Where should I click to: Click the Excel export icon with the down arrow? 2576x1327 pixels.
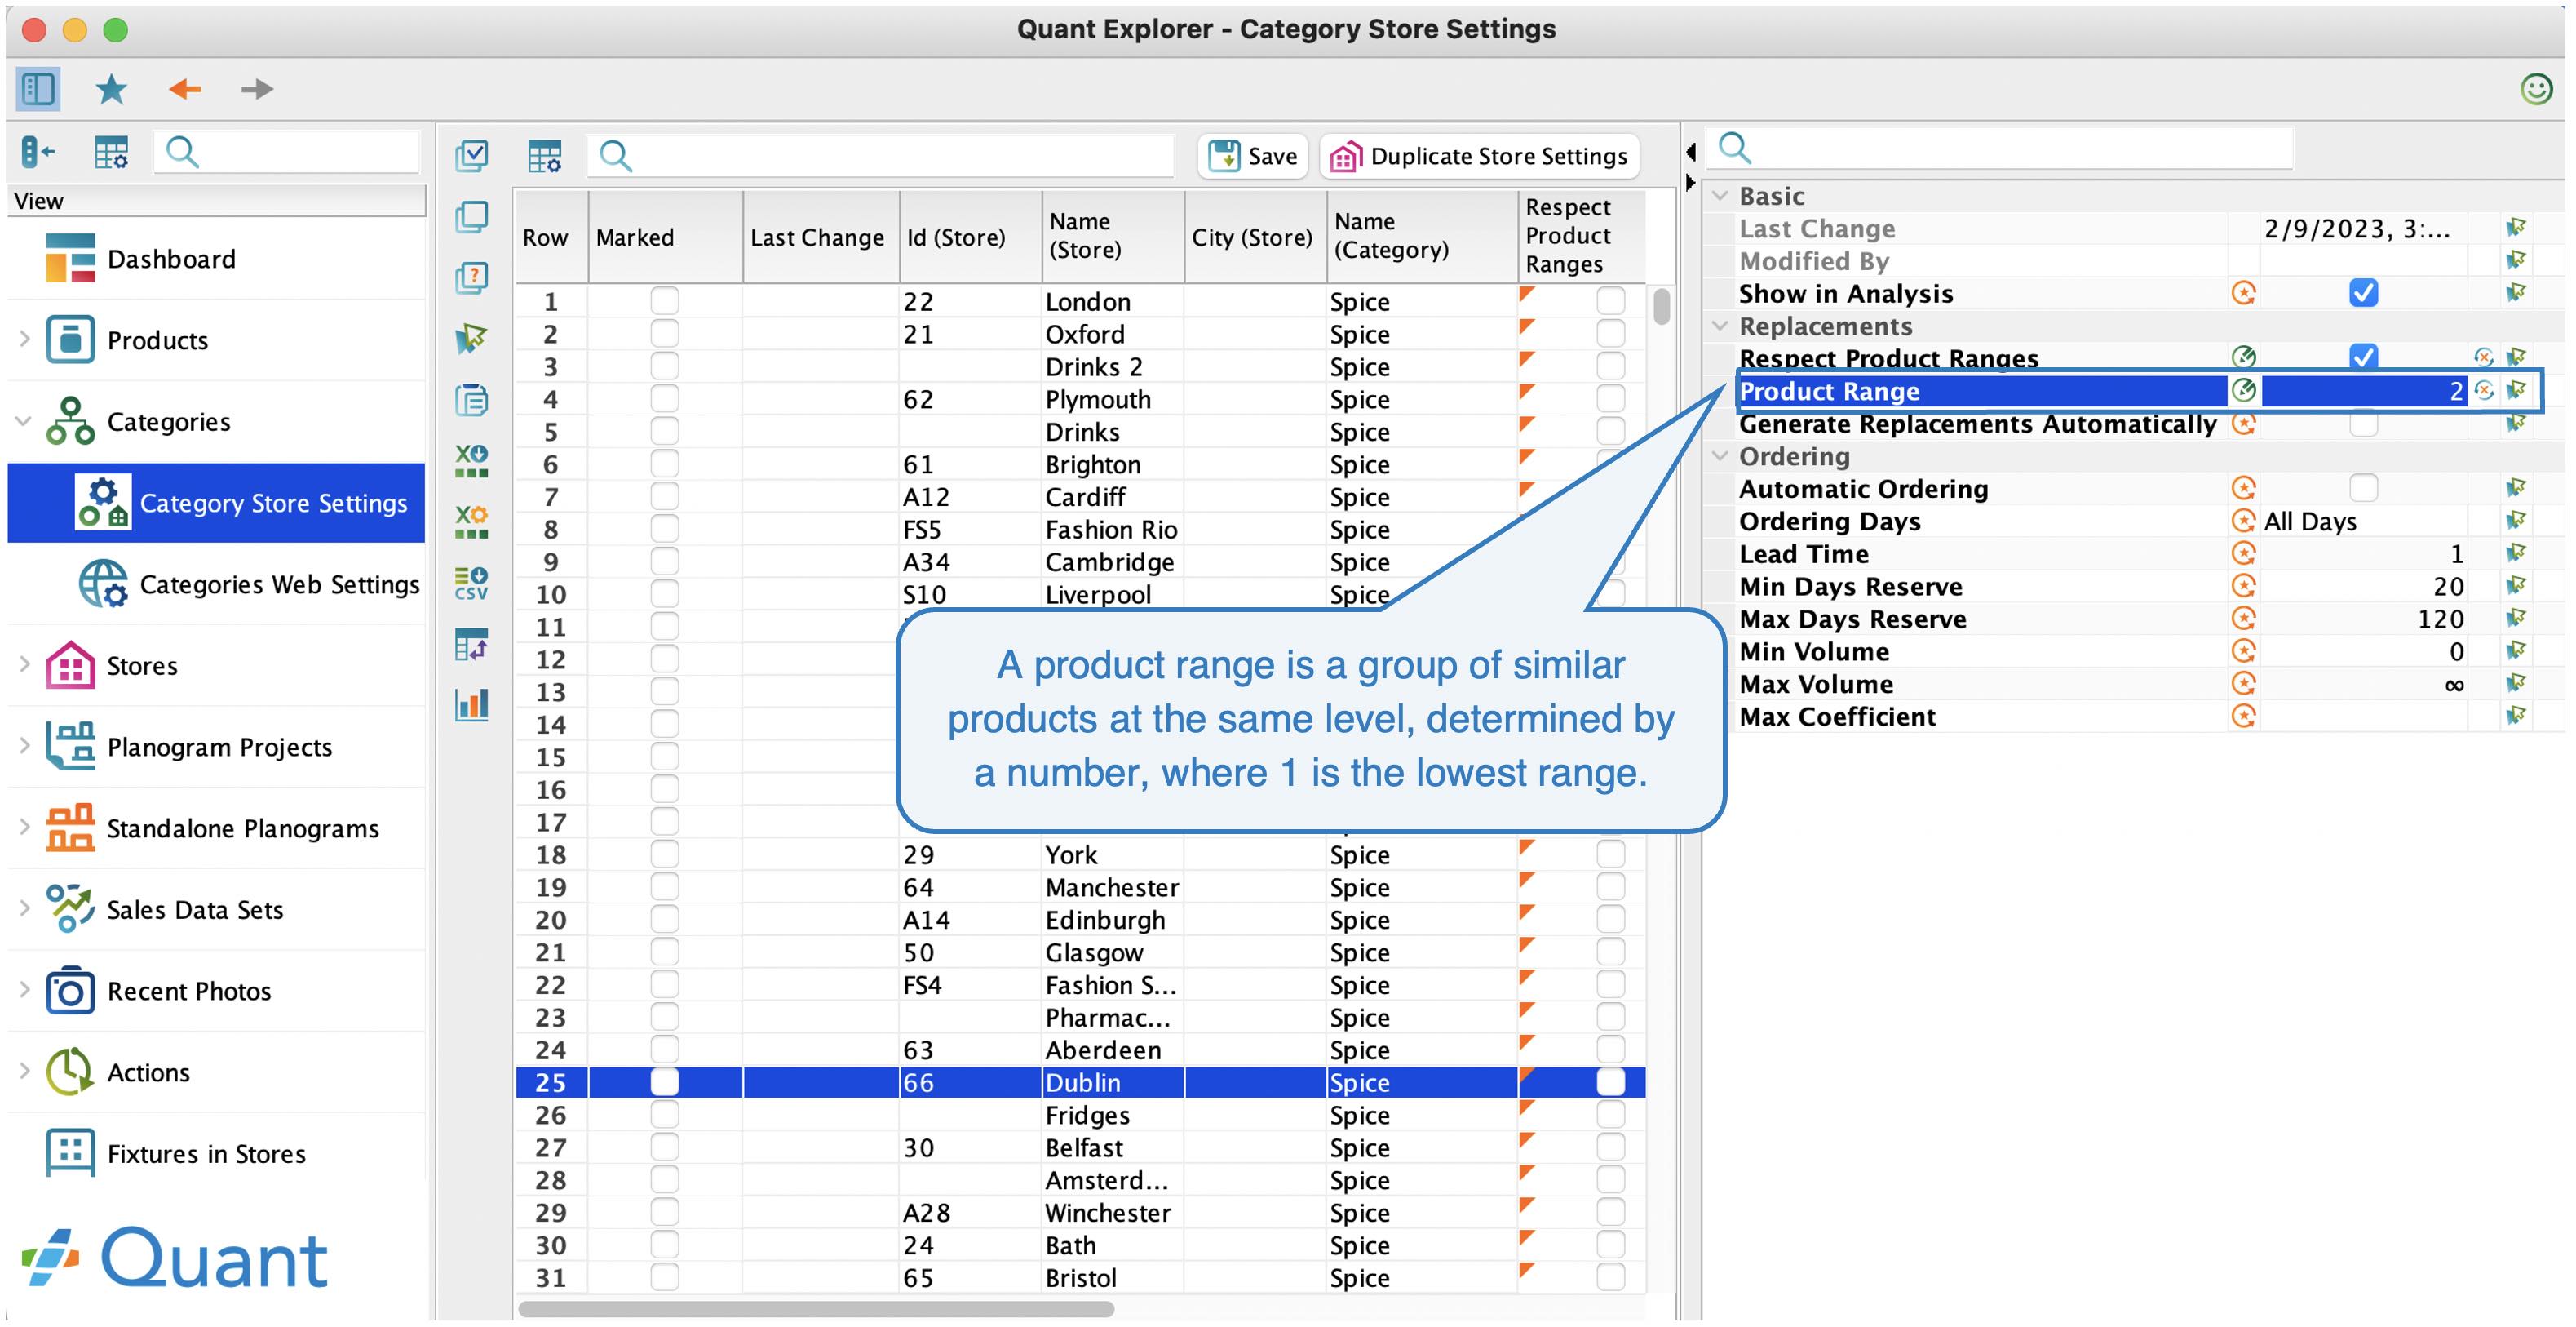471,460
